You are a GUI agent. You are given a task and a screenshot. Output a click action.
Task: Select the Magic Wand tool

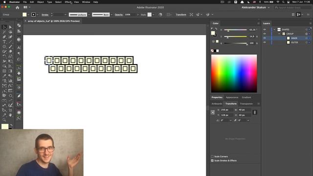tap(4, 32)
